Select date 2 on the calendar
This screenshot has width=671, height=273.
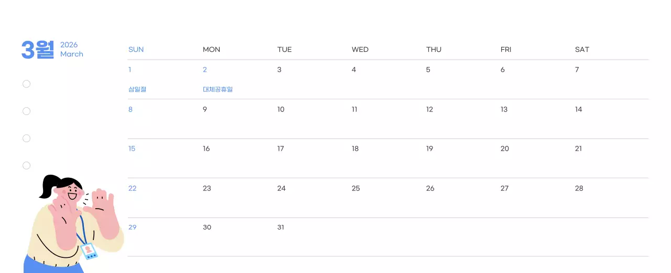tap(205, 70)
